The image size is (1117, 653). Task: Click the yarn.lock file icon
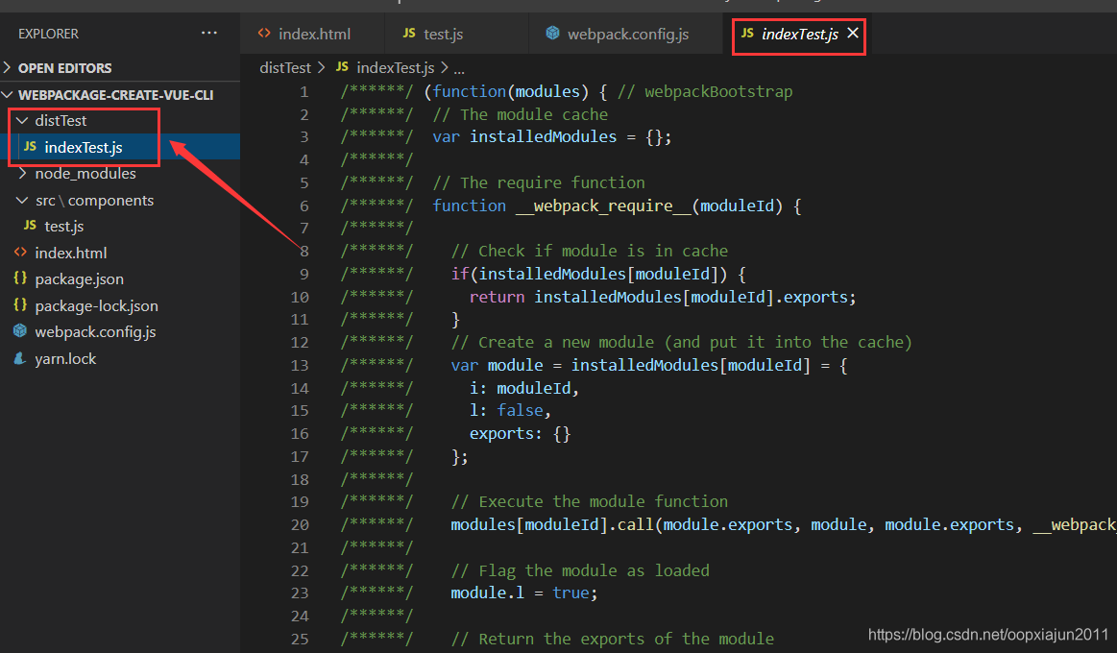click(18, 358)
